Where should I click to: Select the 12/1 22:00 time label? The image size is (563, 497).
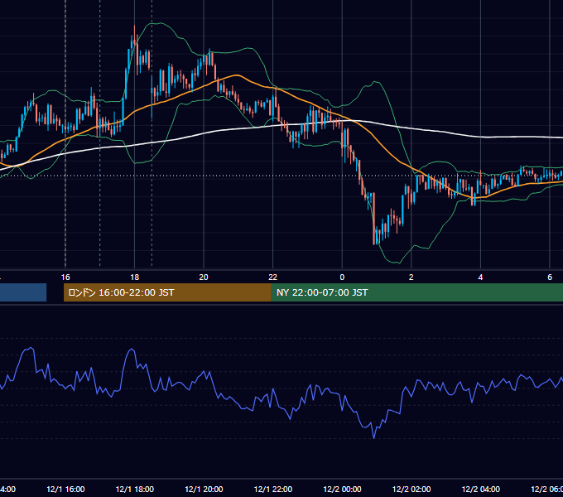tap(273, 489)
